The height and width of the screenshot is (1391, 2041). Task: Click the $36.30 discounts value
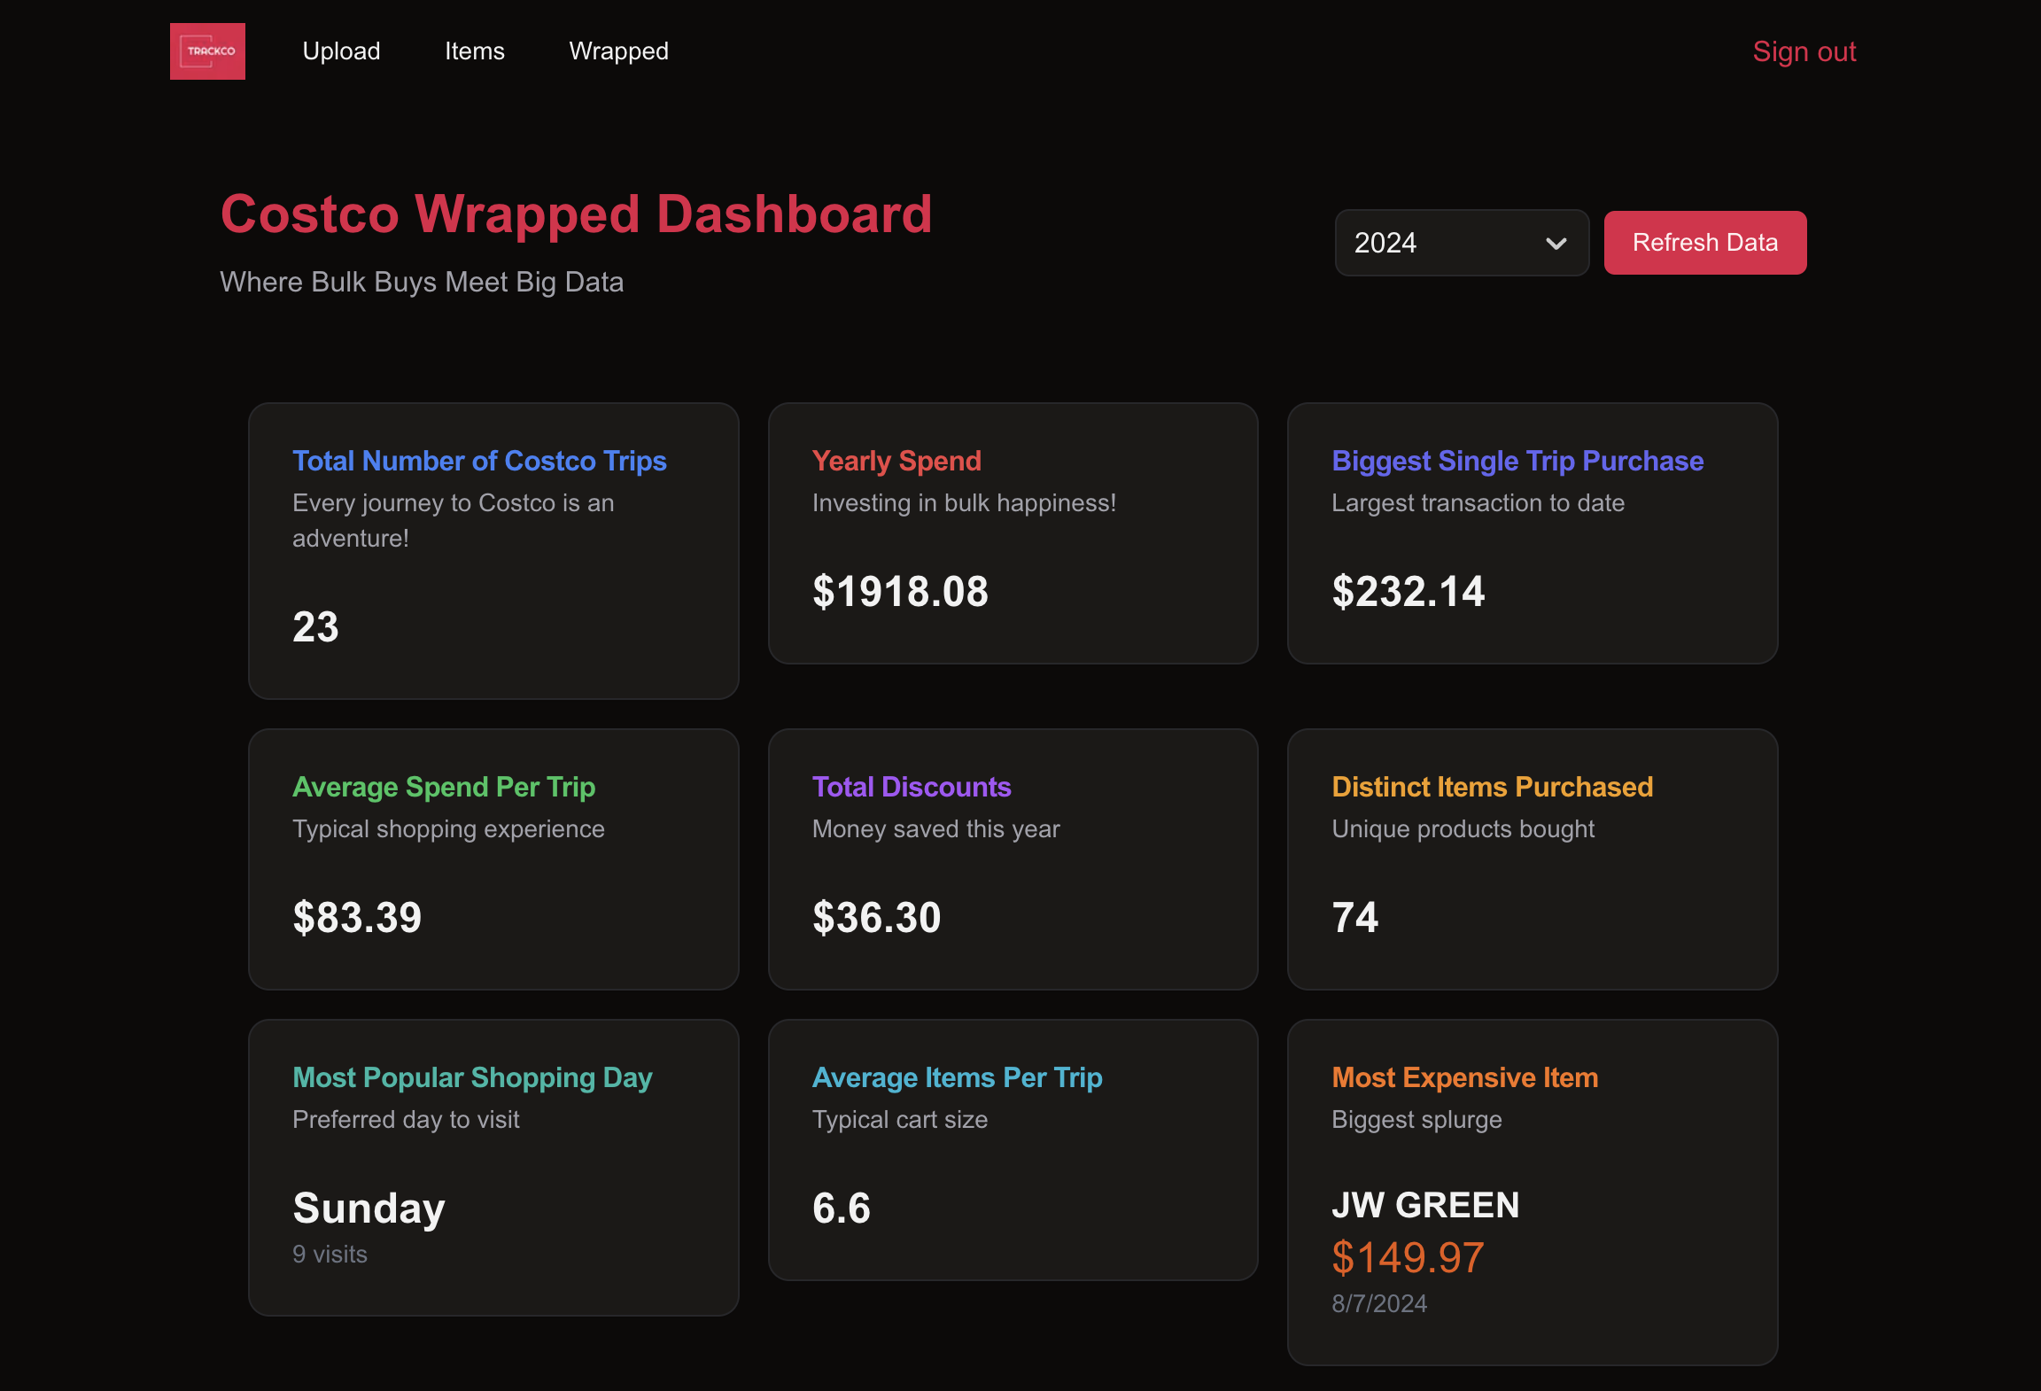click(877, 918)
